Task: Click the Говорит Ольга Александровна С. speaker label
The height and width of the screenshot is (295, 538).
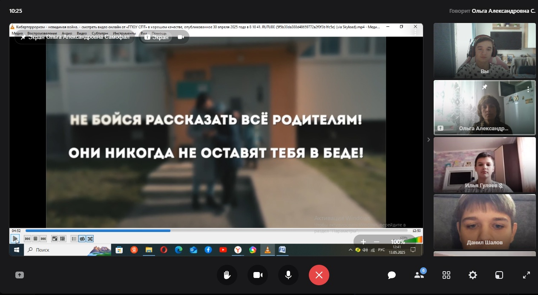Action: tap(492, 11)
